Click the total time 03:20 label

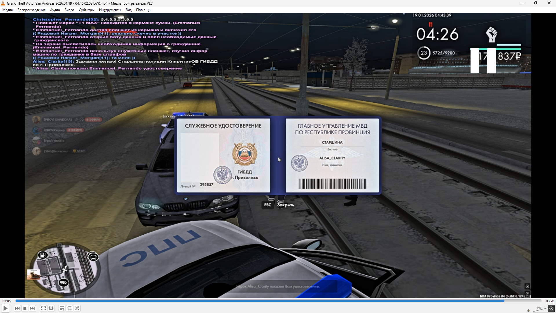click(x=550, y=301)
